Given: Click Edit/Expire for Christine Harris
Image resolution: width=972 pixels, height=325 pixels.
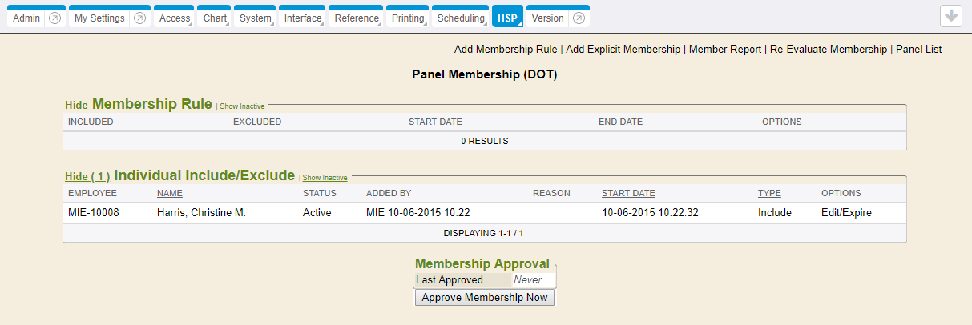Looking at the screenshot, I should (846, 213).
